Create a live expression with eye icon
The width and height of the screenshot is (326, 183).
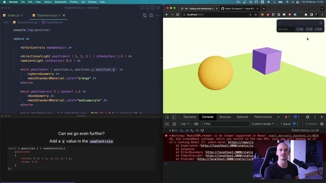tap(196, 124)
